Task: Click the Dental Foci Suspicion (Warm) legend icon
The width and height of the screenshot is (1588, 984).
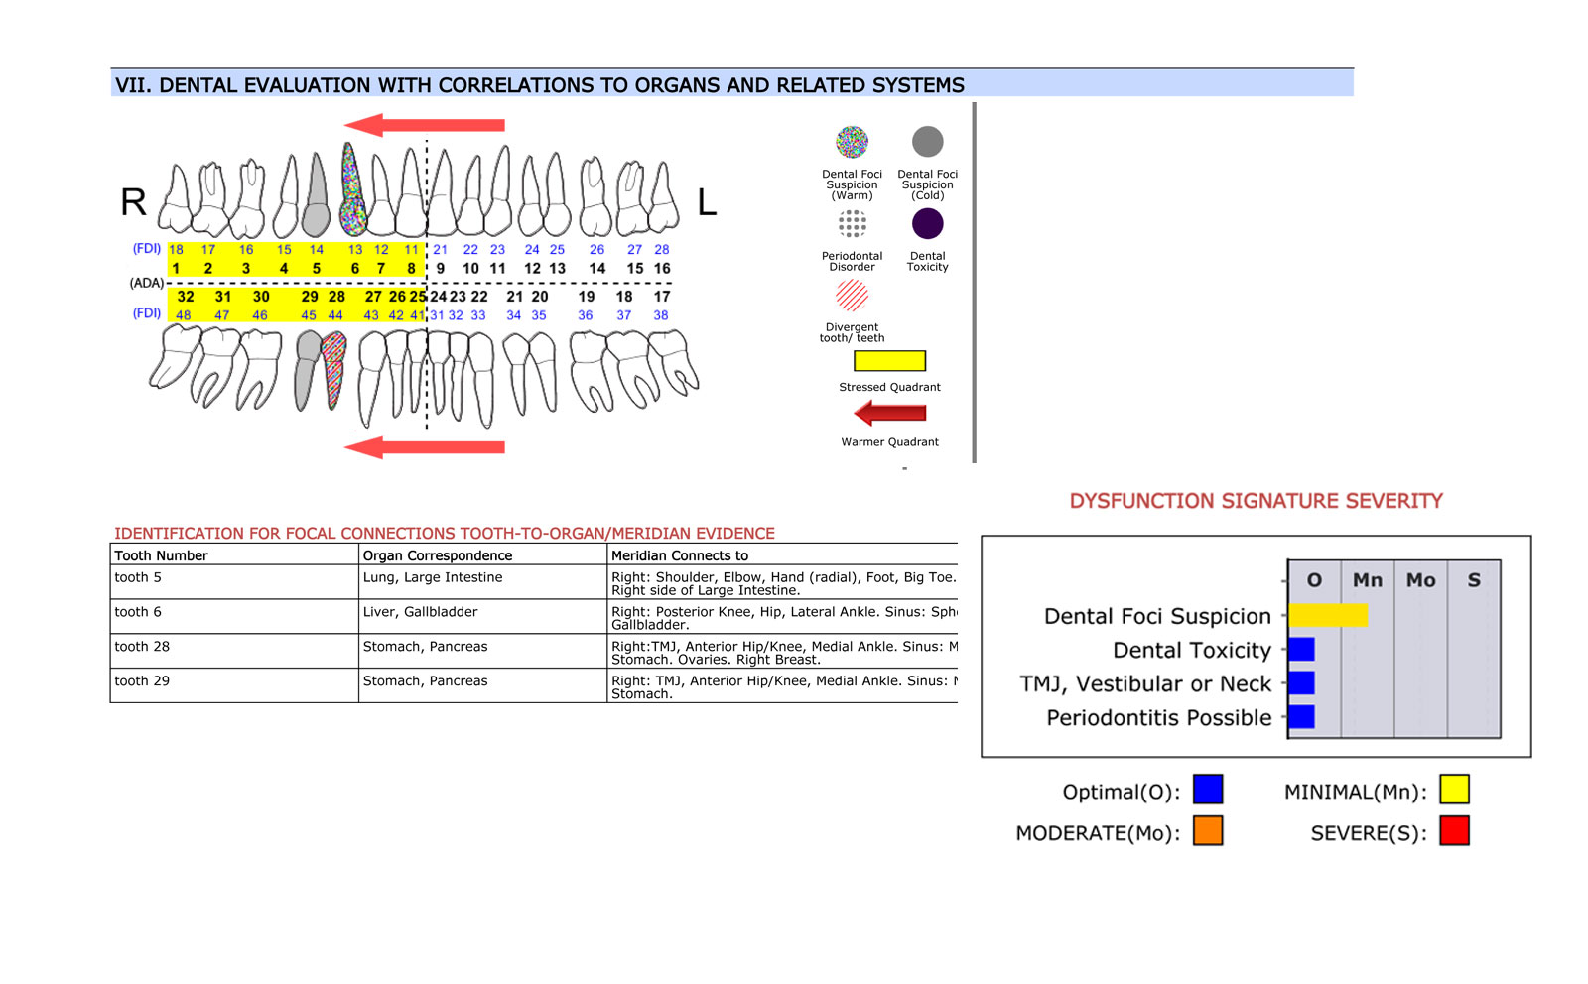Action: click(852, 143)
